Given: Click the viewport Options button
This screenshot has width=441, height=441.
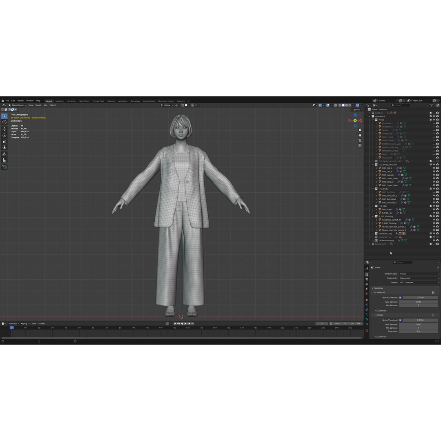Looking at the screenshot, I should 357,110.
